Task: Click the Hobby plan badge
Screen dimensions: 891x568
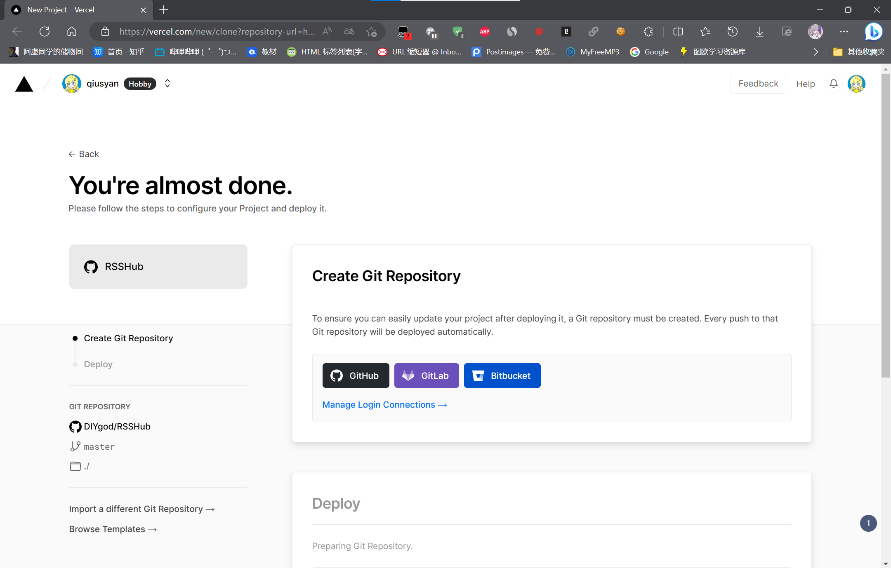Action: point(140,84)
